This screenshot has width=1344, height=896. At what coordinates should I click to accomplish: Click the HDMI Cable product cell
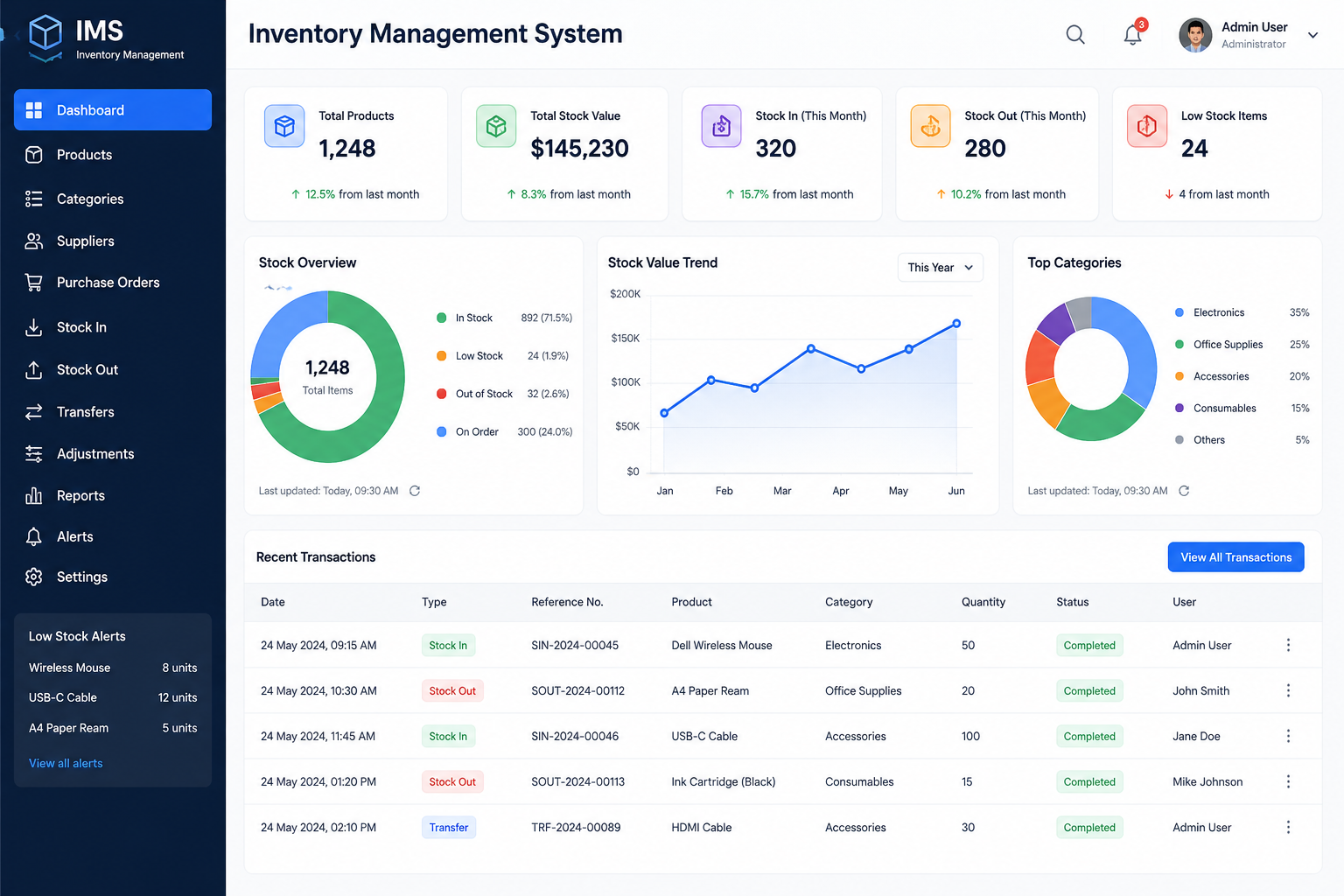click(x=702, y=828)
